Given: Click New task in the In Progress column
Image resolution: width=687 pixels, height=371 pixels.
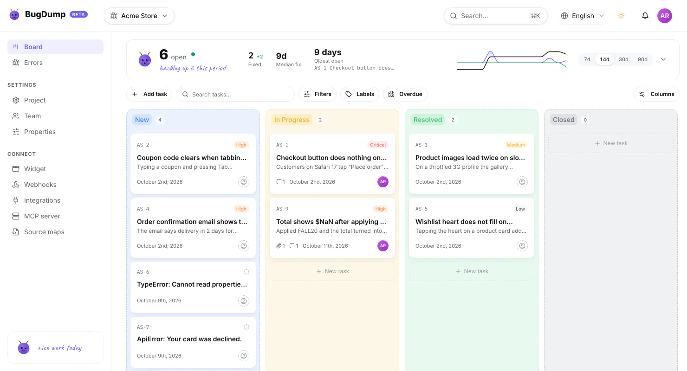Looking at the screenshot, I should pos(332,271).
